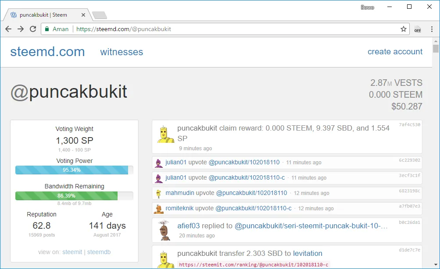Image resolution: width=440 pixels, height=269 pixels.
Task: Reload the steemd page
Action: [33, 29]
